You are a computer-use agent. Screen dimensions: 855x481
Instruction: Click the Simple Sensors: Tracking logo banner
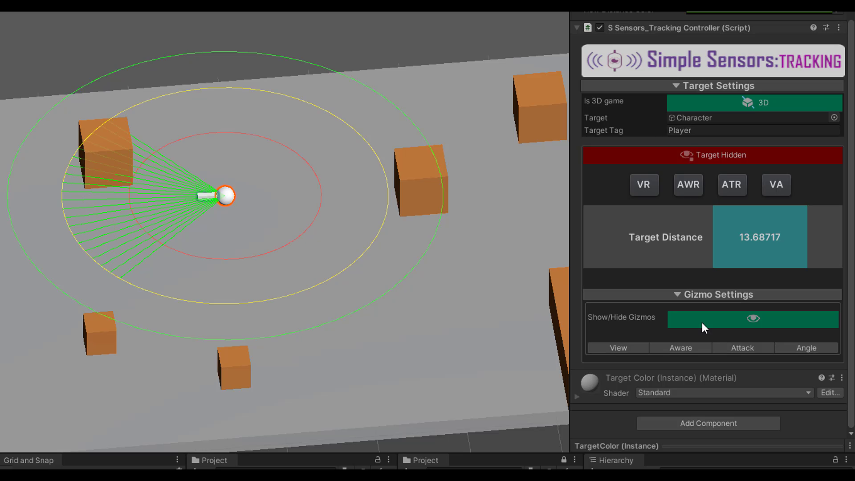point(712,61)
